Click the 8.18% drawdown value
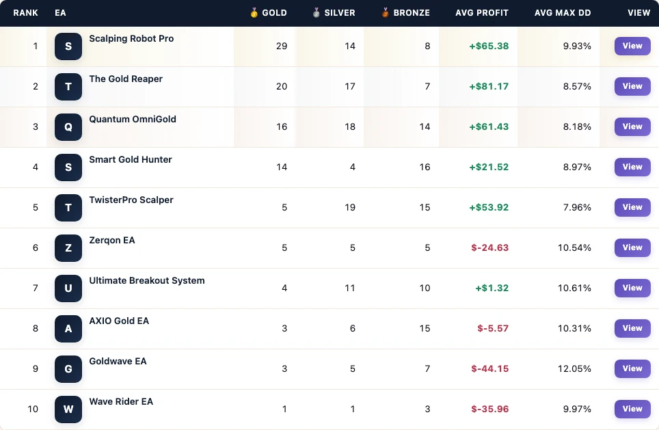659x430 pixels. click(577, 126)
